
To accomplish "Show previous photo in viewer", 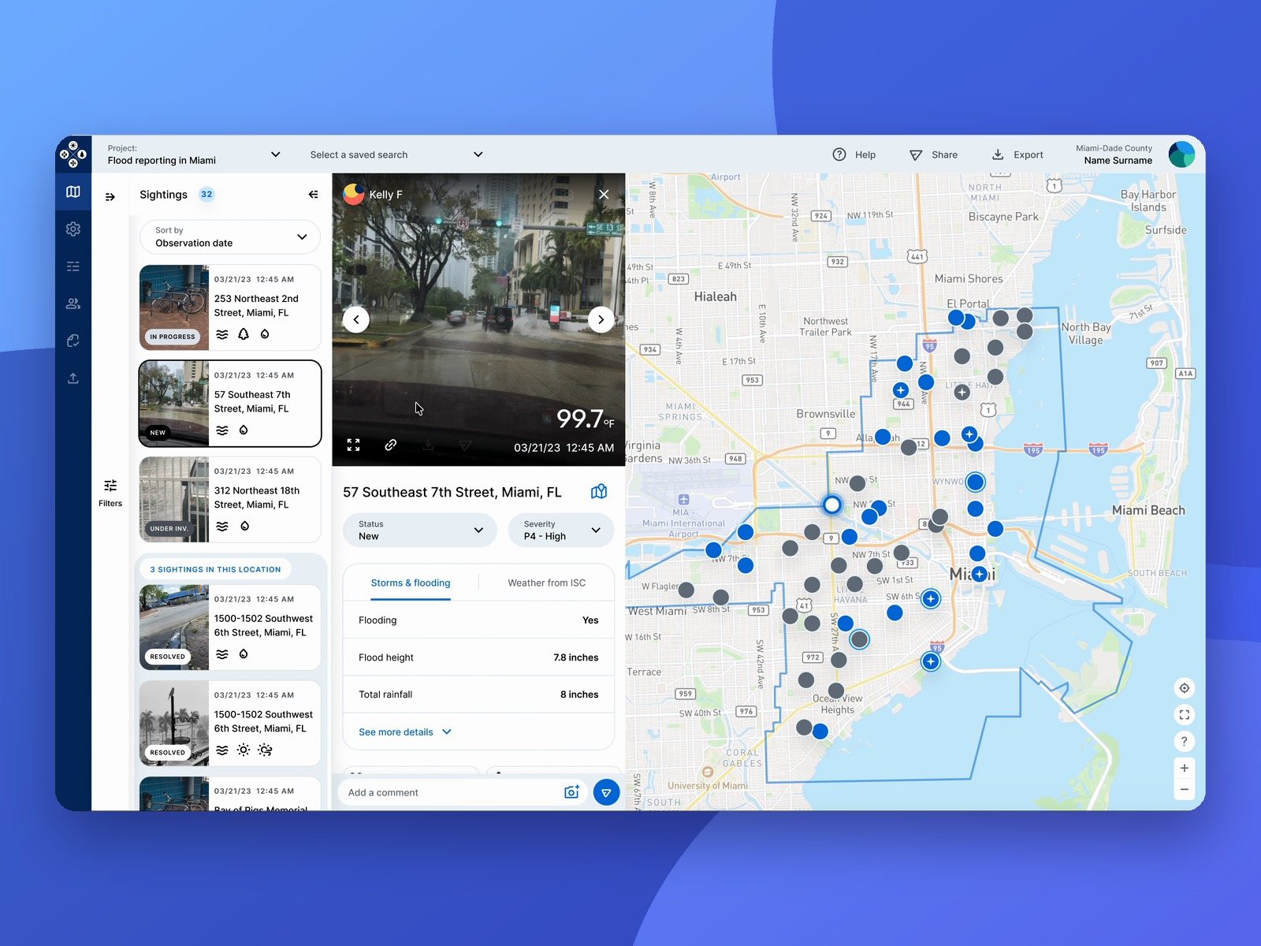I will 356,319.
